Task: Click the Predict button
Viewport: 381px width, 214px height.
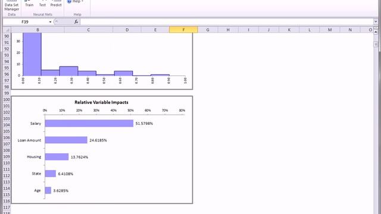Action: (x=56, y=4)
